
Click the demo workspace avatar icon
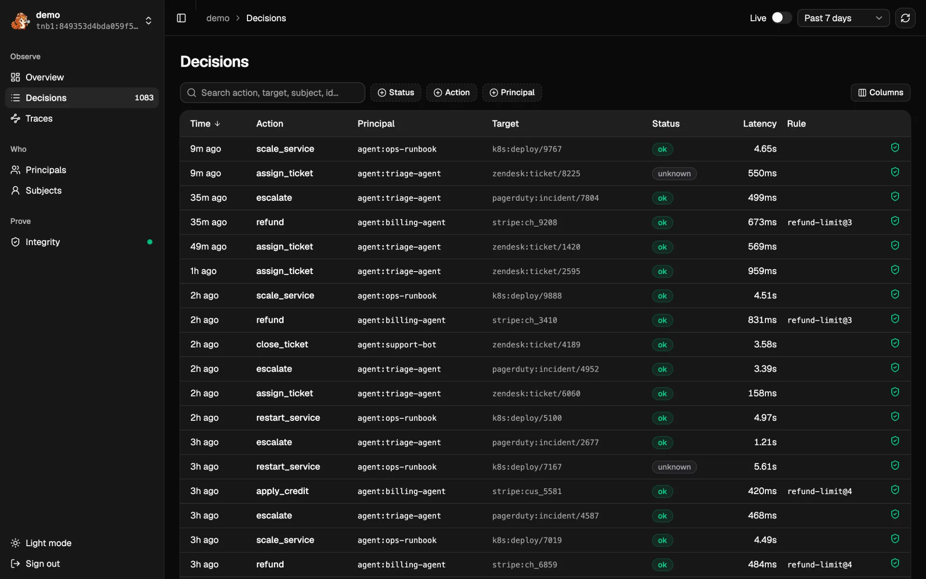(x=20, y=21)
